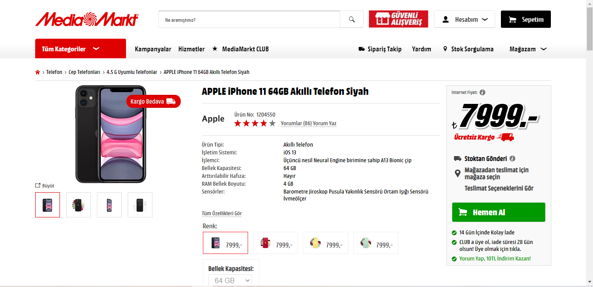Open the Tüm Özellikleri Gör link

click(x=222, y=214)
